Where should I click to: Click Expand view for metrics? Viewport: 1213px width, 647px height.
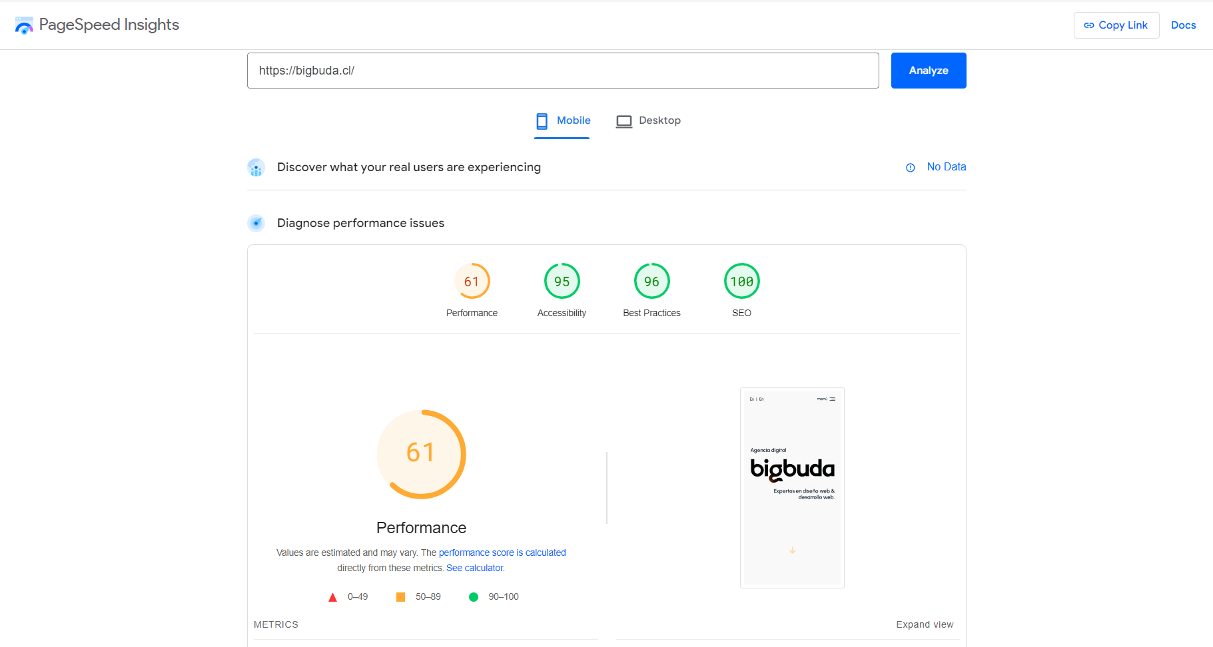click(x=925, y=624)
